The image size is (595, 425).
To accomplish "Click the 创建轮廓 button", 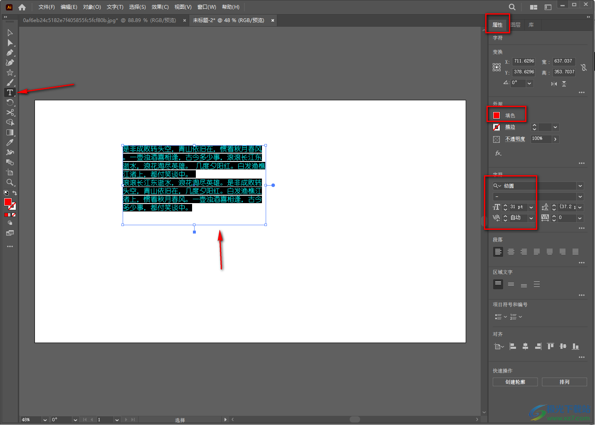I will [515, 382].
